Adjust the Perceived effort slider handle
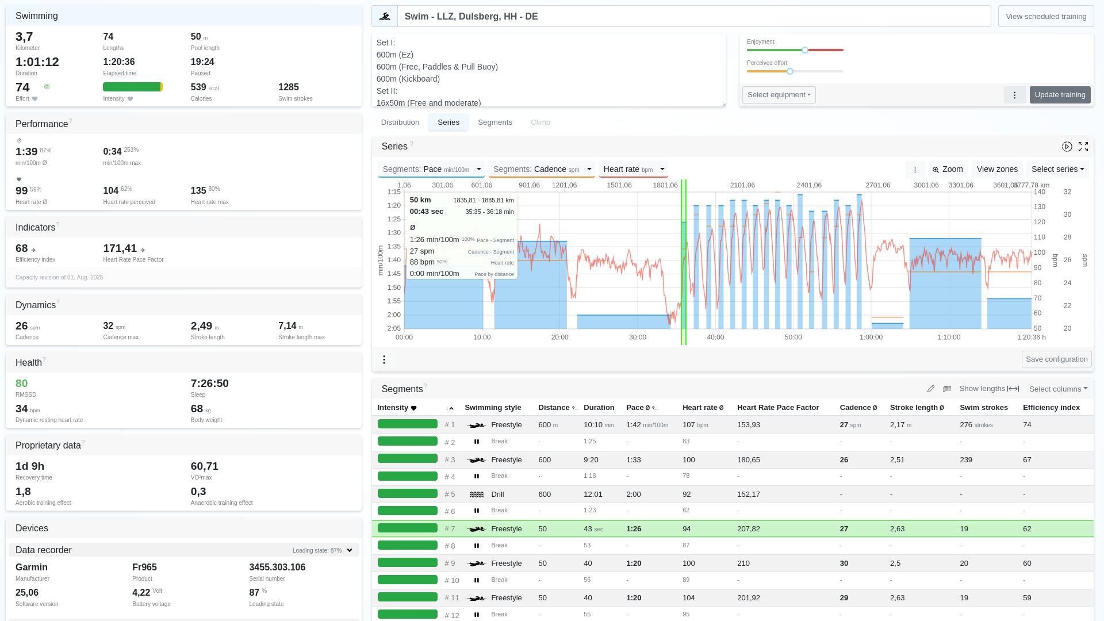The image size is (1104, 621). (790, 71)
